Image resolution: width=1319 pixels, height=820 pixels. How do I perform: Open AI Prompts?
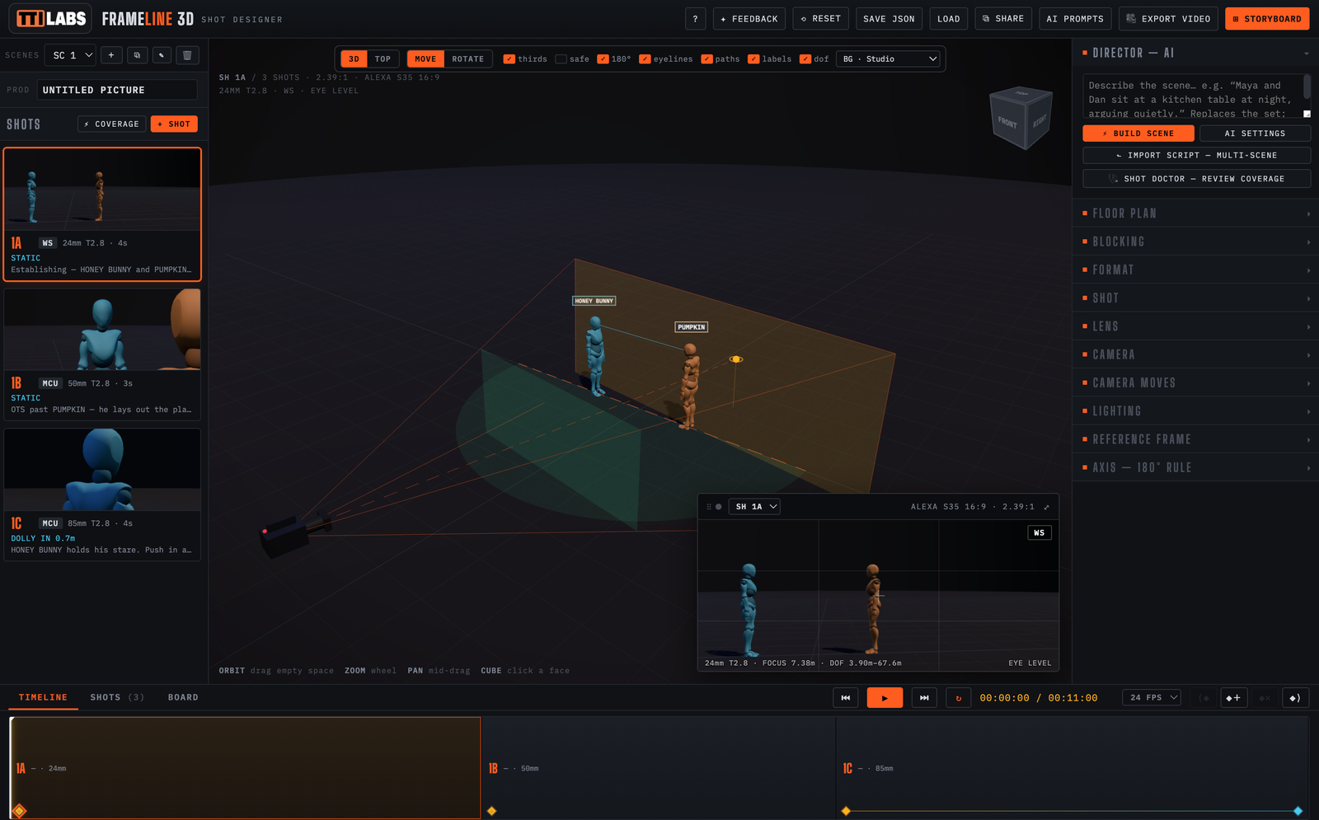pos(1075,19)
